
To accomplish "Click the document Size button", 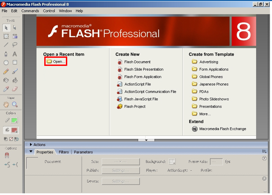I will pos(121,162).
